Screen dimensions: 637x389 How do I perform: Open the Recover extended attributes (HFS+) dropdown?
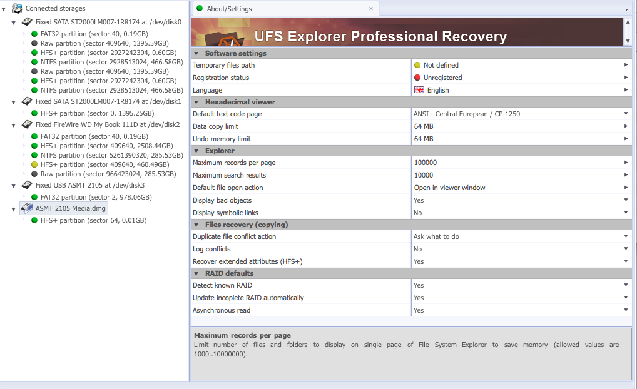click(x=626, y=261)
